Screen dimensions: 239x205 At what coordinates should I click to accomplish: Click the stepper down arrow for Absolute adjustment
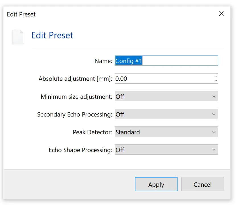[216, 81]
